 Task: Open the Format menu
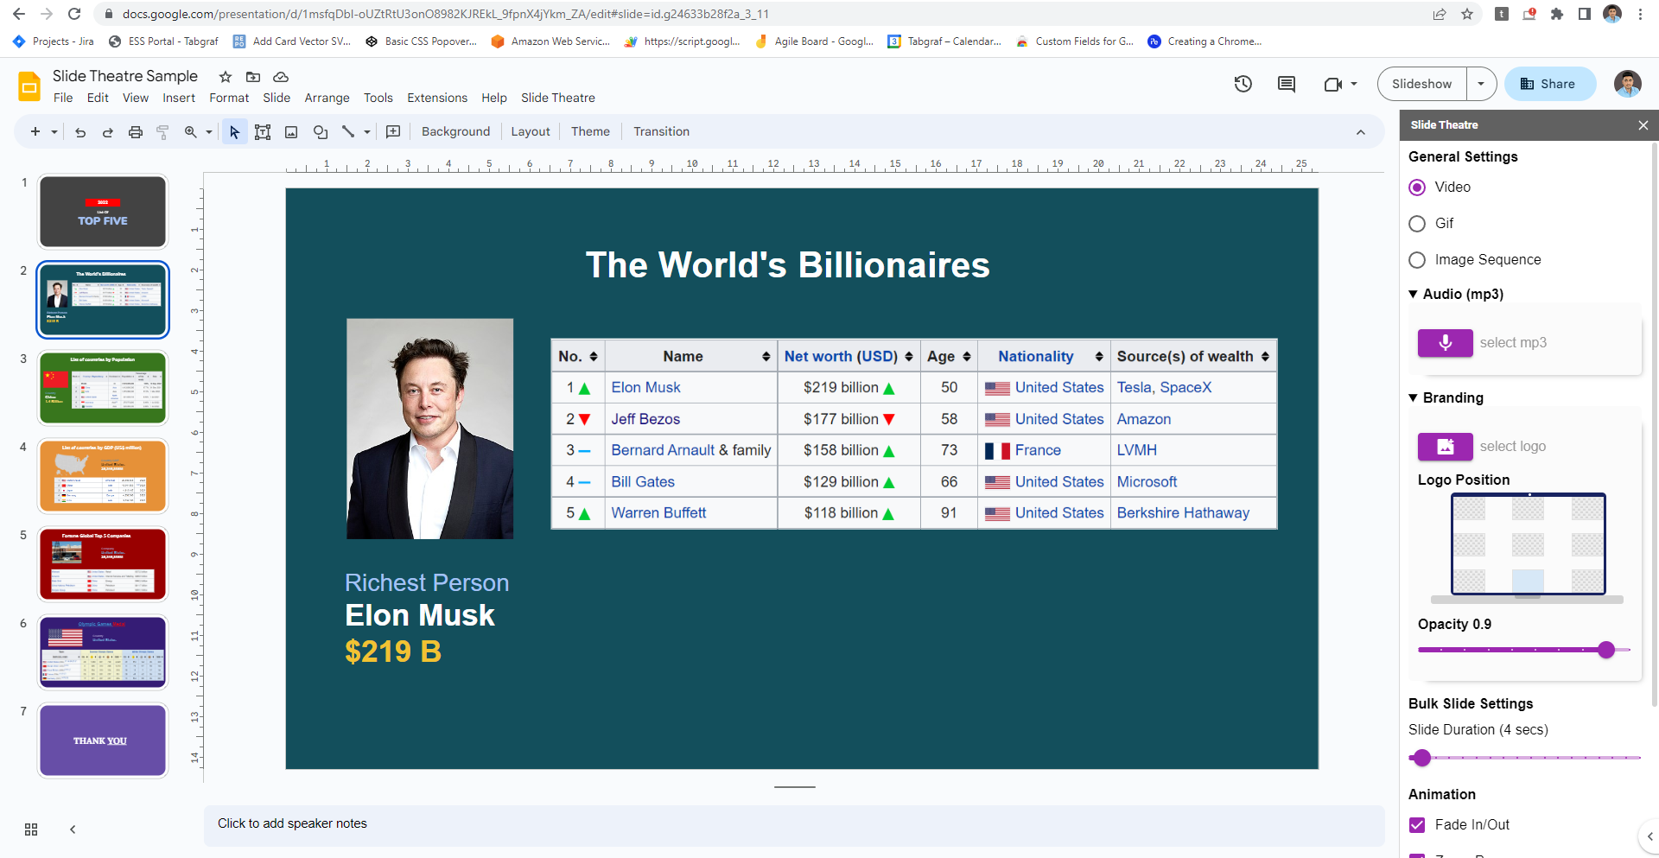coord(229,98)
